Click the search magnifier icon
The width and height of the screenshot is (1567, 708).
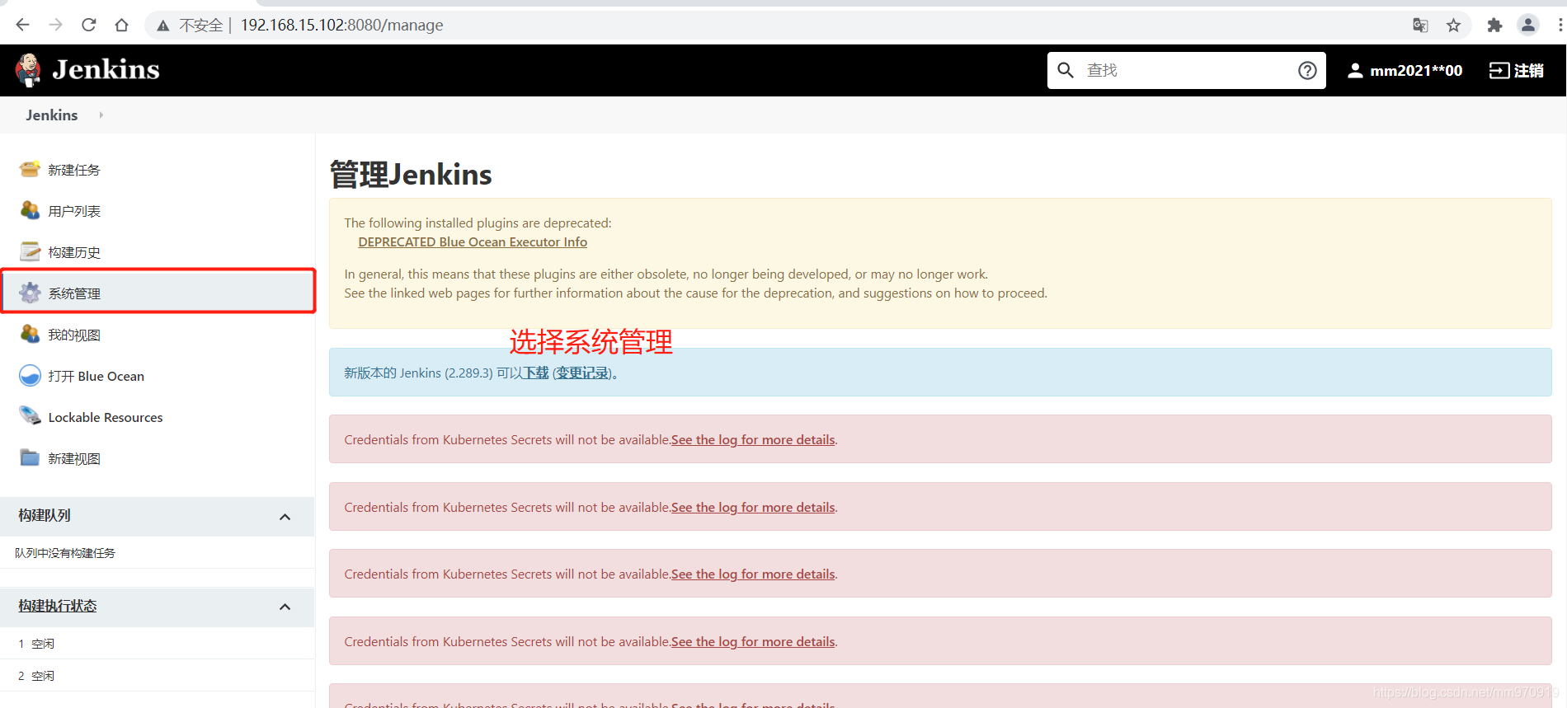point(1066,70)
